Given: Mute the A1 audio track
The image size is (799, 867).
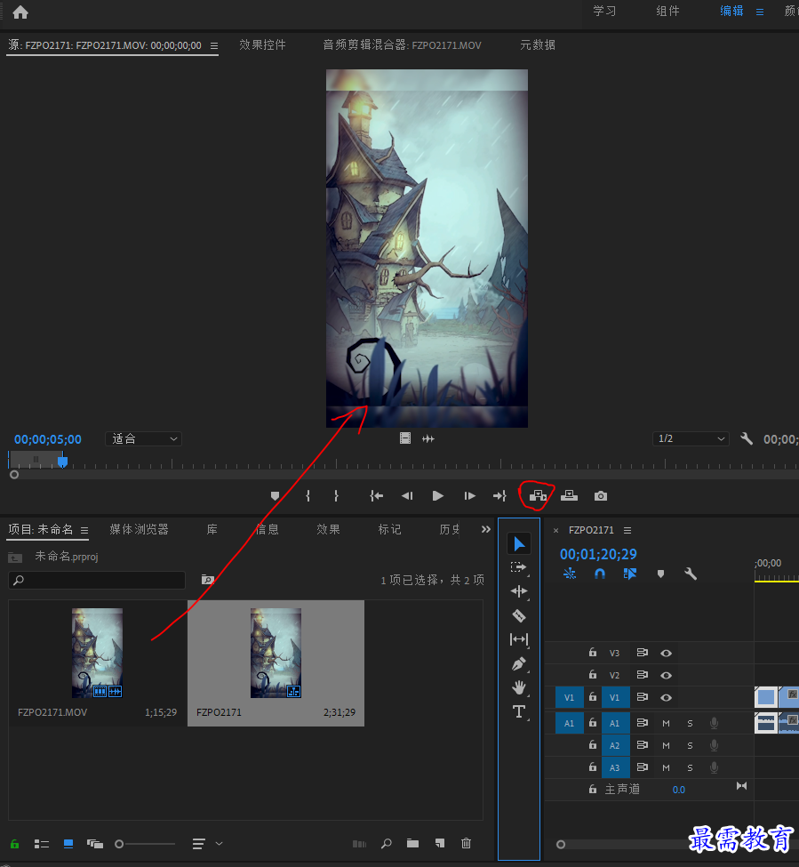Looking at the screenshot, I should point(666,723).
